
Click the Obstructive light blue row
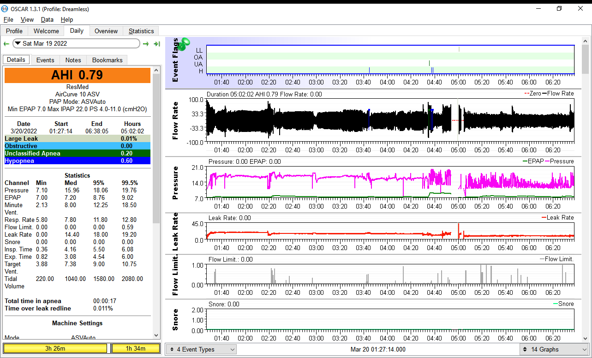(78, 146)
